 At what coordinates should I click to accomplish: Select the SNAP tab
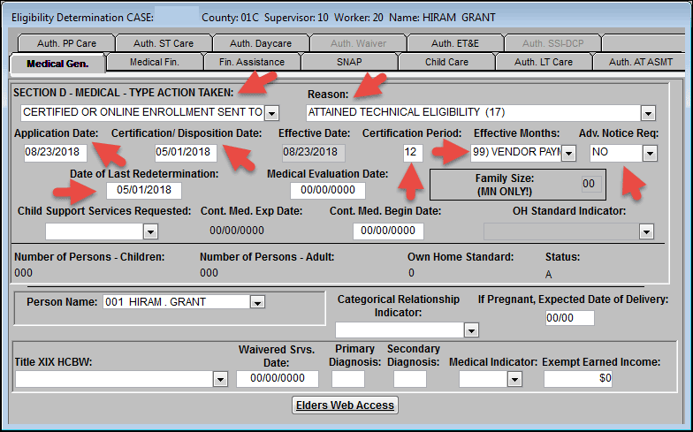tap(349, 62)
